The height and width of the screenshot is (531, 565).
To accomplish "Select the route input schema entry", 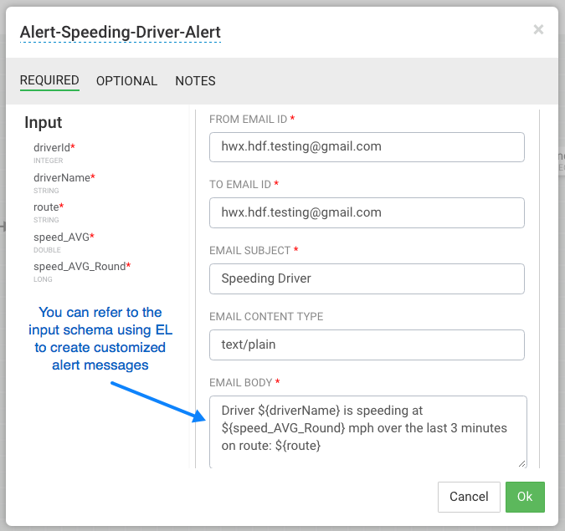I will pos(49,207).
